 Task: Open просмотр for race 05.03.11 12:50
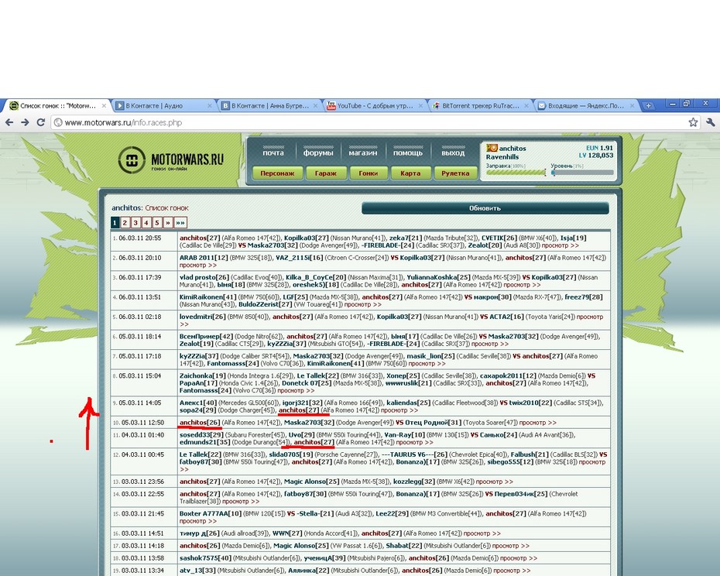click(x=538, y=423)
